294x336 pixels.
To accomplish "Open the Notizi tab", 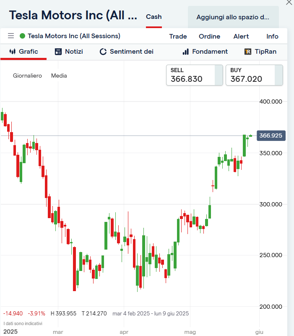I will [x=69, y=52].
